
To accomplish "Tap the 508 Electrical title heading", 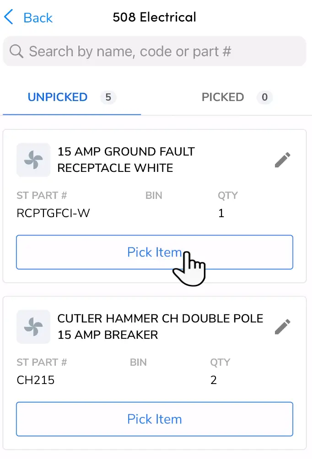I will 155,17.
